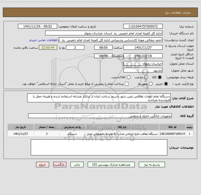Viewport: 201px width, 195px height.
Task: Select the خدمت radio button
Action: tap(146, 77)
